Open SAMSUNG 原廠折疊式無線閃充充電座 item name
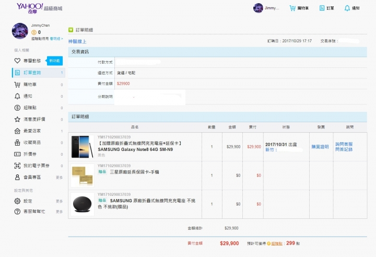This screenshot has width=376, height=257. coord(147,204)
